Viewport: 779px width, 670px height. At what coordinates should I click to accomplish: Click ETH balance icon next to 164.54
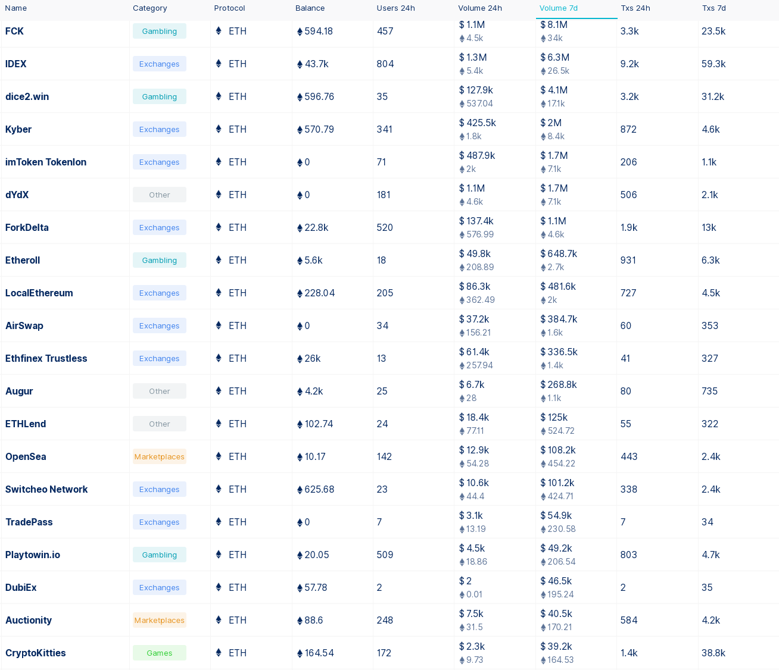coord(300,653)
